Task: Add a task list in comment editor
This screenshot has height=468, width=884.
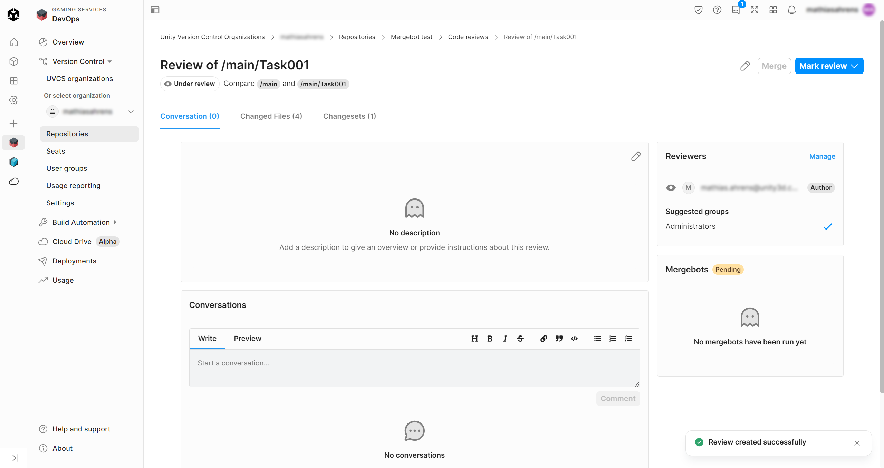Action: (x=628, y=339)
